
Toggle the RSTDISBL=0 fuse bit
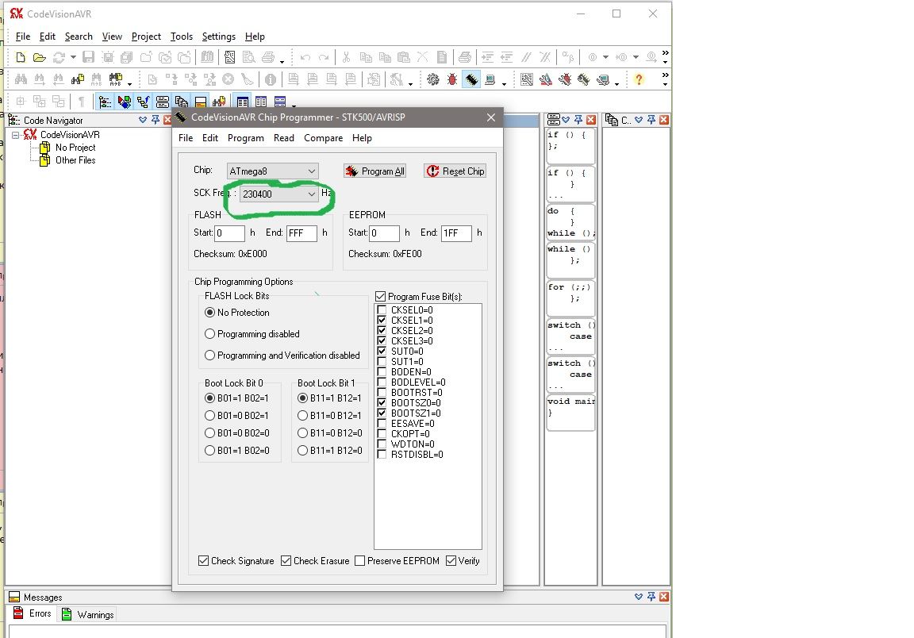coord(382,455)
